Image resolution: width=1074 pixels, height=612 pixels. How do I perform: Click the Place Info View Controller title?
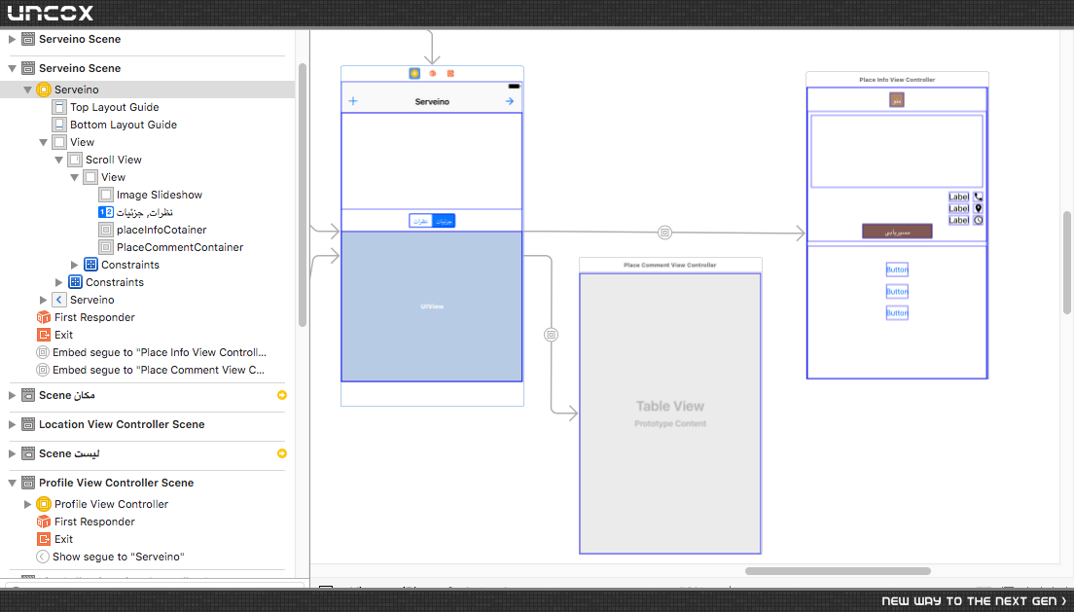pyautogui.click(x=897, y=80)
